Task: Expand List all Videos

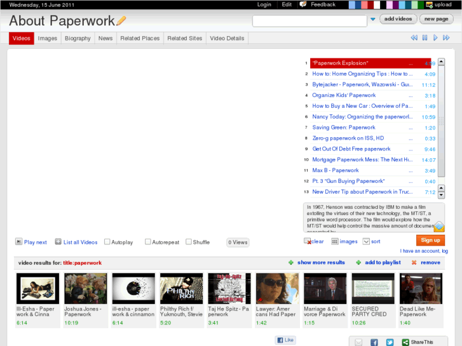Action: point(58,242)
